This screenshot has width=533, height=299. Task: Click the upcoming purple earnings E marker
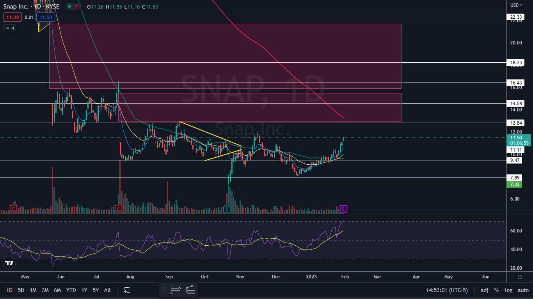[x=343, y=209]
